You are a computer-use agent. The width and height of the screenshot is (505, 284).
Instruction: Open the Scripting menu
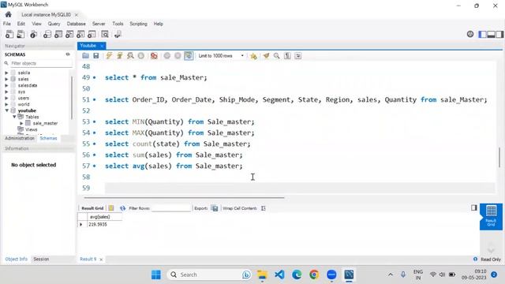coord(138,24)
